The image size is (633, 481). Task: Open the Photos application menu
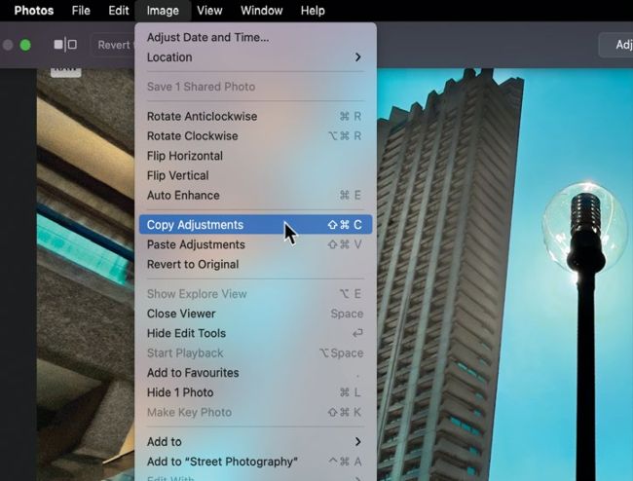pos(34,11)
